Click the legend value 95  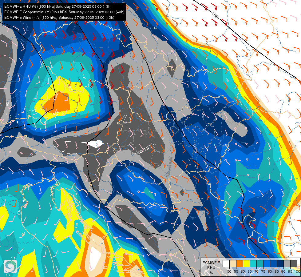tap(290, 271)
